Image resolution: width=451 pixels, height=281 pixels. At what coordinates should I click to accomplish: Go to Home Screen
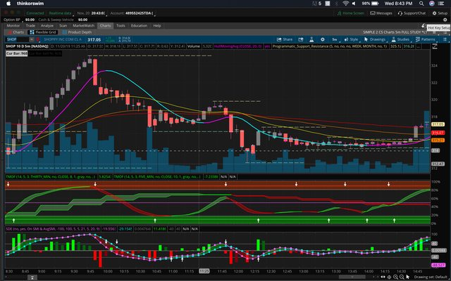tap(351, 13)
